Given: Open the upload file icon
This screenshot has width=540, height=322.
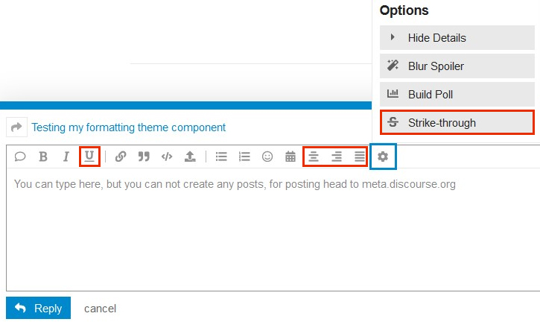Looking at the screenshot, I should [190, 157].
